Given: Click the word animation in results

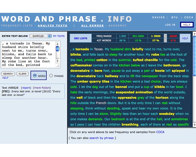Looking at the screenshot, I should 144,92.
